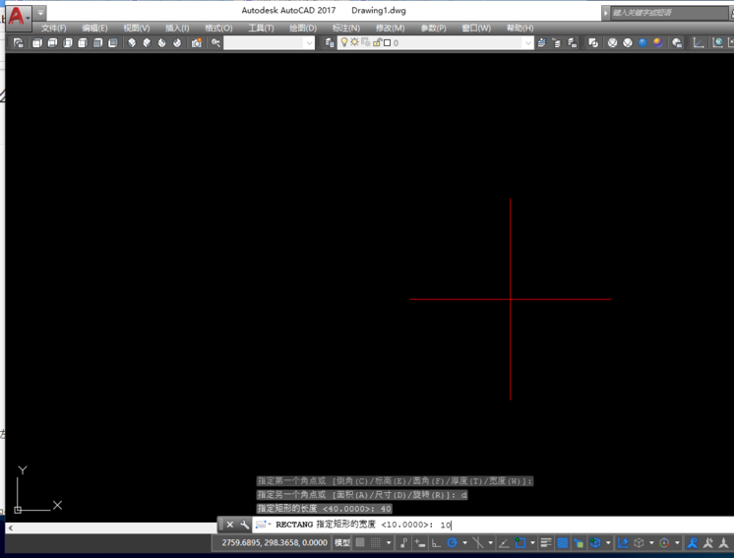
Task: Click the layer lightbulb on/off icon
Action: pos(344,43)
